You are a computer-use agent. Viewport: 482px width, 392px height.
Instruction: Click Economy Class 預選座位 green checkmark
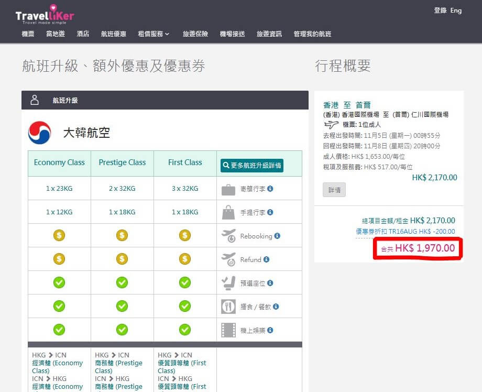[59, 282]
